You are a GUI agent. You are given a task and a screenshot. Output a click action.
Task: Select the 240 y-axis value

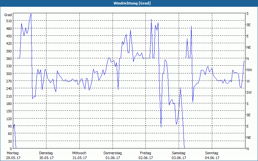[9, 89]
